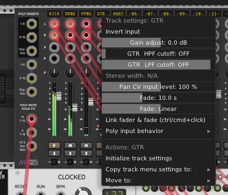The width and height of the screenshot is (228, 195).
Task: Click the top Poly Inserts 9-16 jack
Action: [32, 37]
